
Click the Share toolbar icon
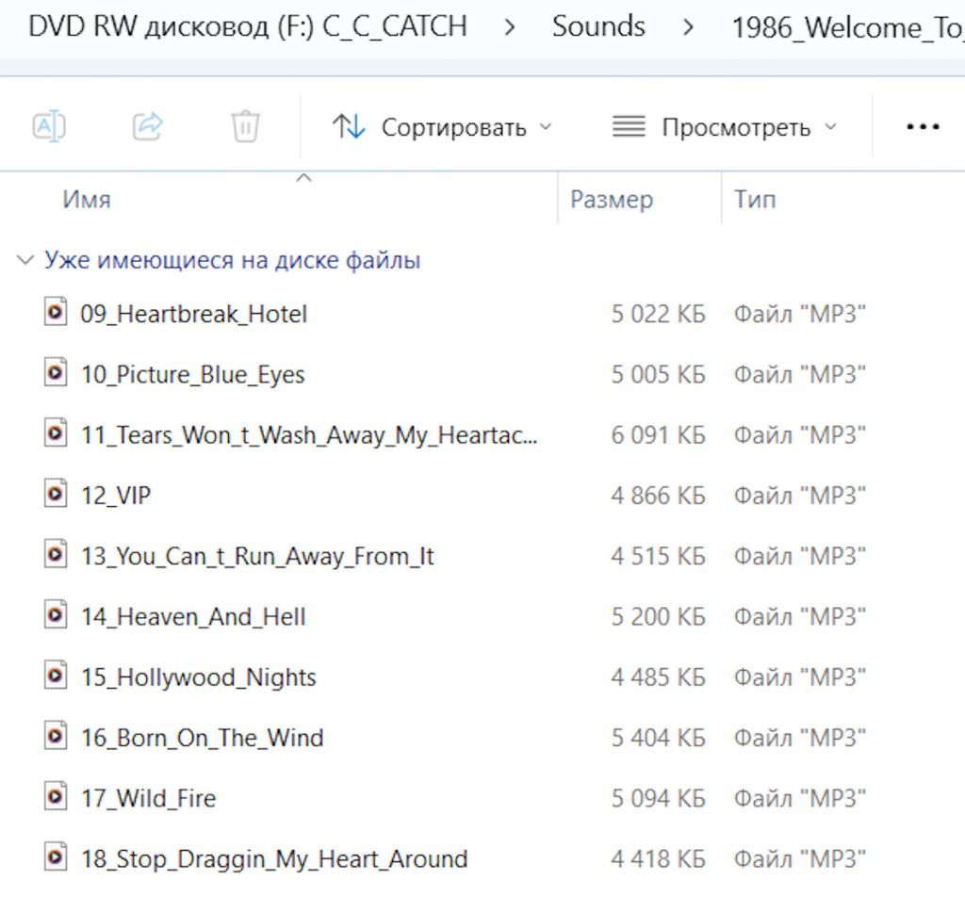pyautogui.click(x=148, y=126)
